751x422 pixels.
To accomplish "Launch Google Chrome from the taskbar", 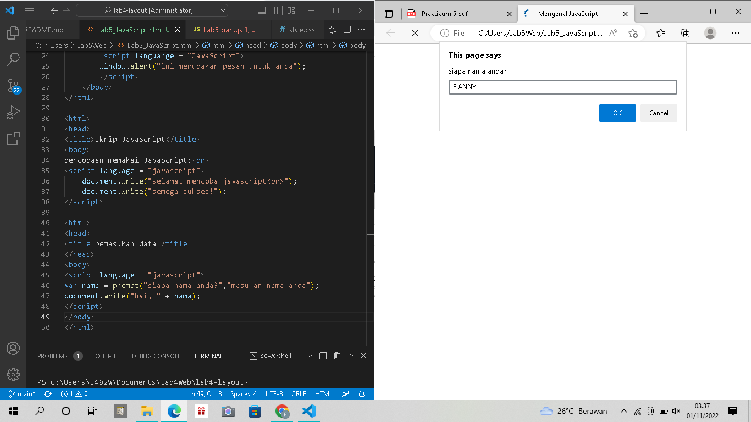I will [282, 410].
